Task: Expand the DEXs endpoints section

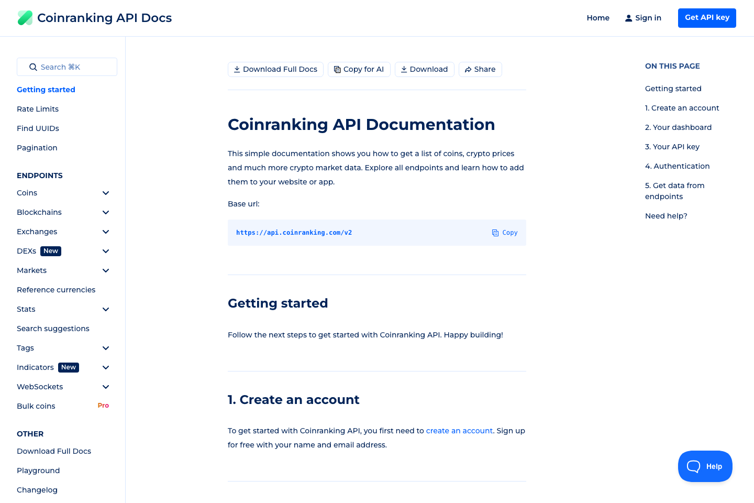Action: click(x=106, y=251)
